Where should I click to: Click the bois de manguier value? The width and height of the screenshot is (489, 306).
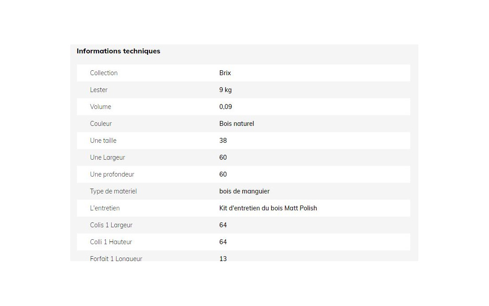click(x=244, y=191)
